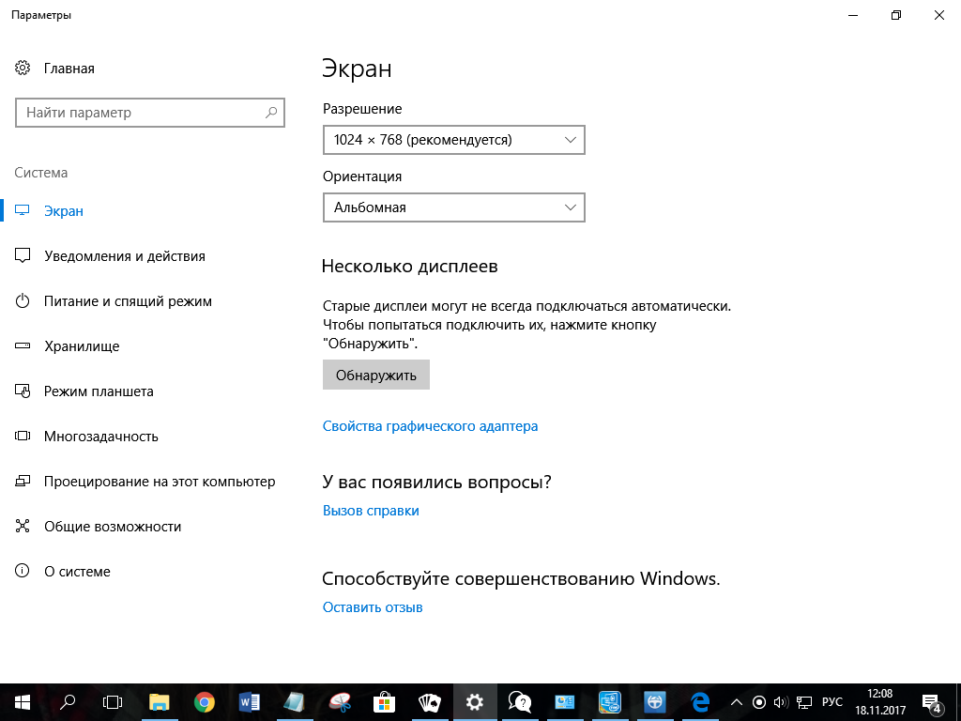Launch File Explorer from the taskbar

click(x=160, y=702)
